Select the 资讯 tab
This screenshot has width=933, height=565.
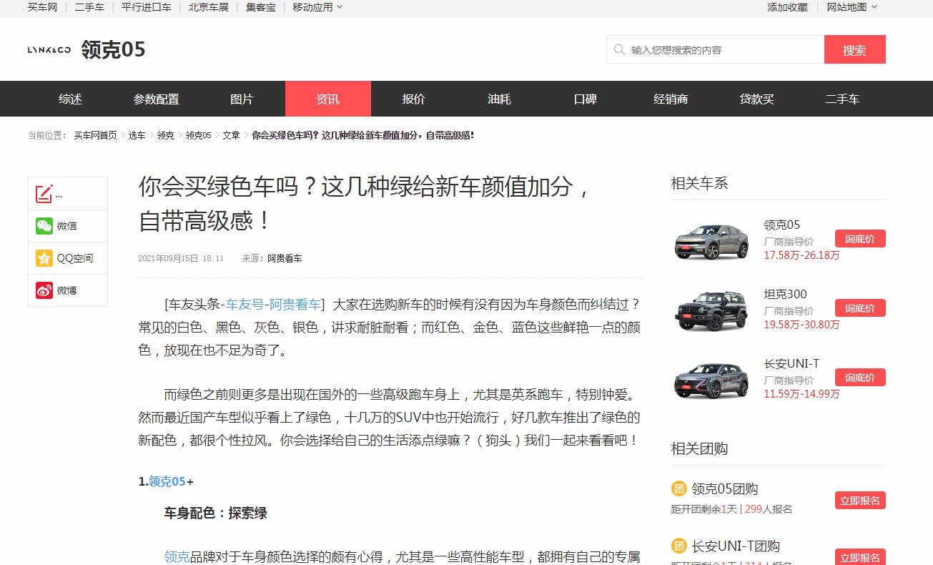[x=328, y=99]
